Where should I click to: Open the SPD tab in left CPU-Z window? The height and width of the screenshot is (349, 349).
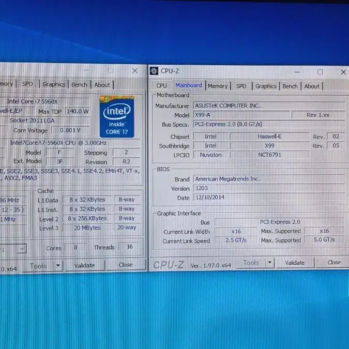pyautogui.click(x=27, y=84)
